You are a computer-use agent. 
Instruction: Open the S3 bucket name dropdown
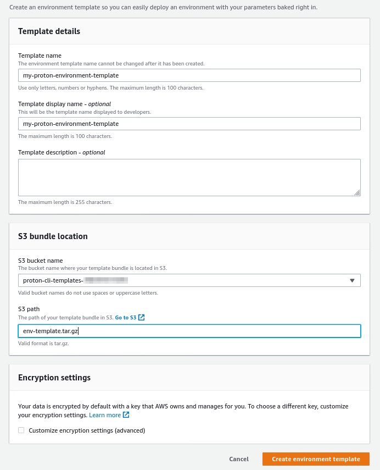(189, 280)
